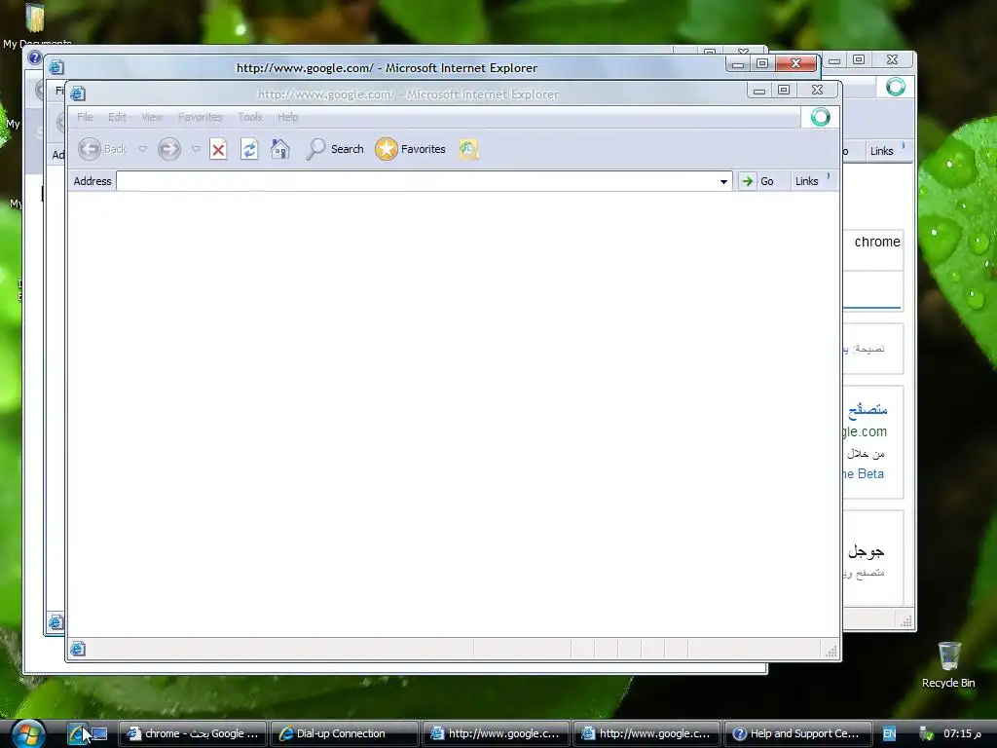
Task: Click the Help question mark icon of back window
Action: pyautogui.click(x=34, y=57)
